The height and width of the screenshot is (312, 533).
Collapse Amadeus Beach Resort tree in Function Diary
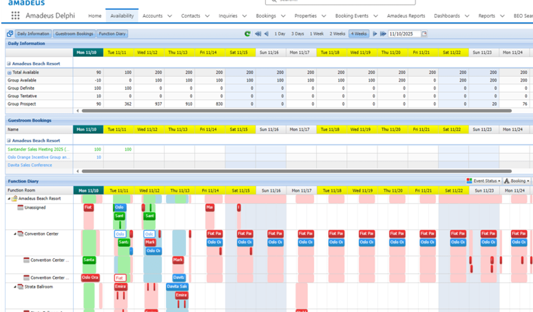[9, 199]
